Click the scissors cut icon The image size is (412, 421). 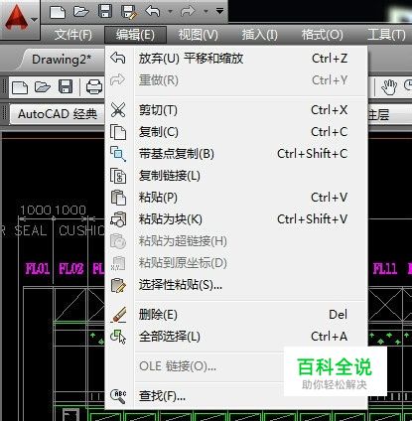click(118, 109)
